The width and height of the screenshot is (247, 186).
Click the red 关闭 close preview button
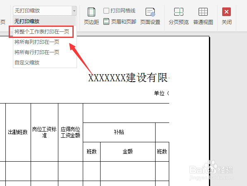tap(227, 16)
